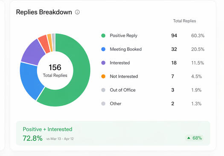Click the 72.8% summary value
The width and height of the screenshot is (224, 156).
pos(32,138)
